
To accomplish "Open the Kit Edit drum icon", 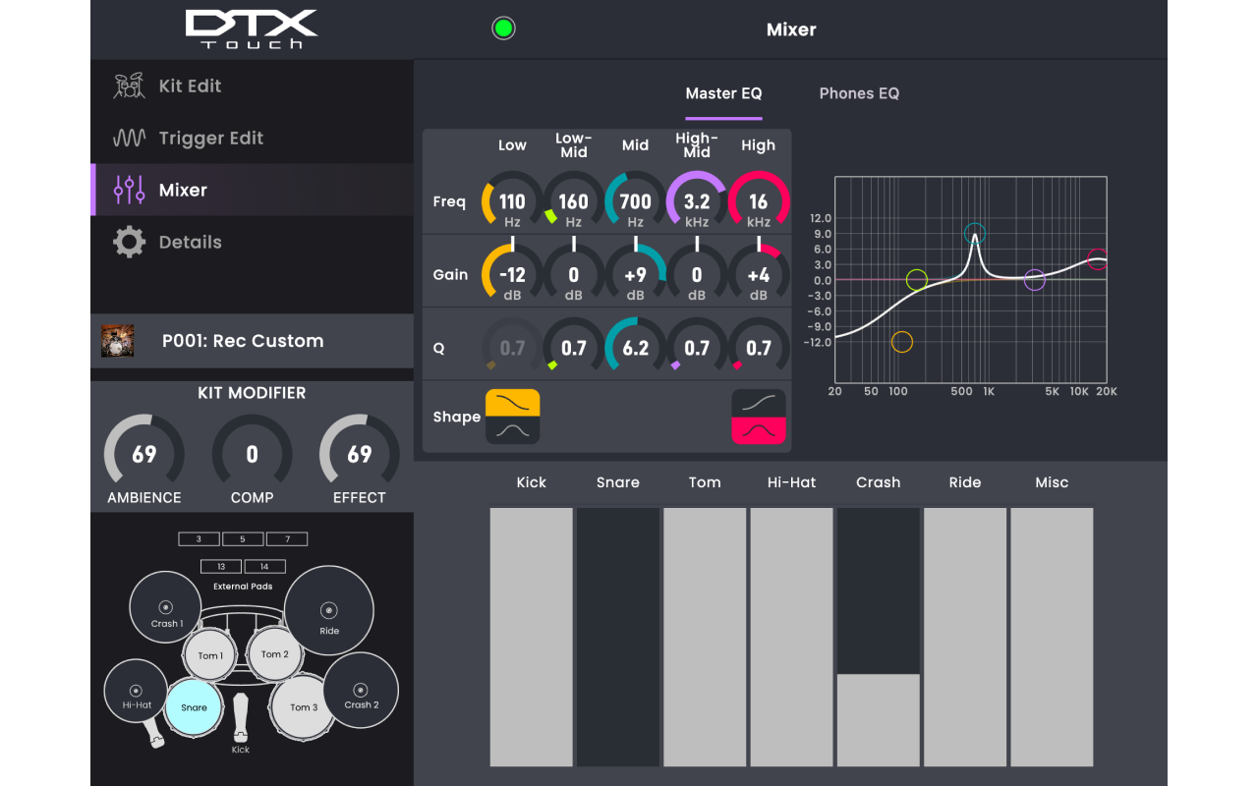I will 129,86.
